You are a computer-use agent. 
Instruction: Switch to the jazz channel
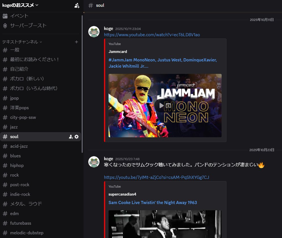click(x=14, y=127)
